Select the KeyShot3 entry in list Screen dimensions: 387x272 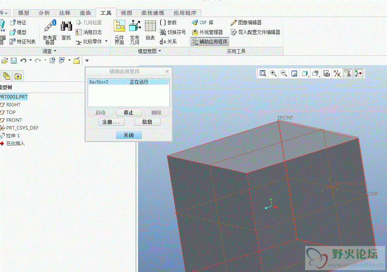click(x=129, y=82)
